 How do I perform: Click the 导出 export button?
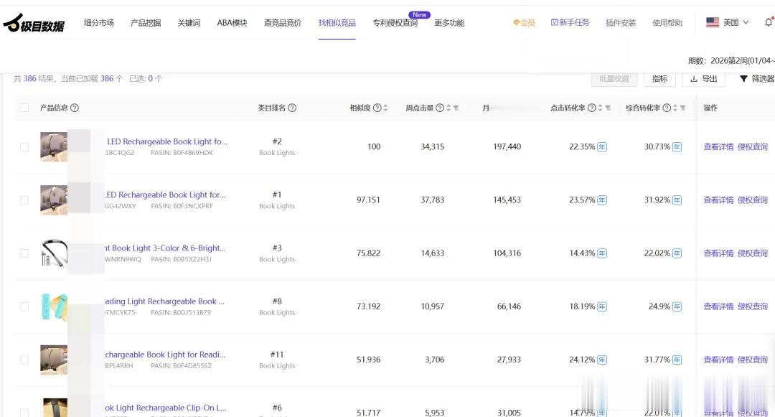coord(703,79)
